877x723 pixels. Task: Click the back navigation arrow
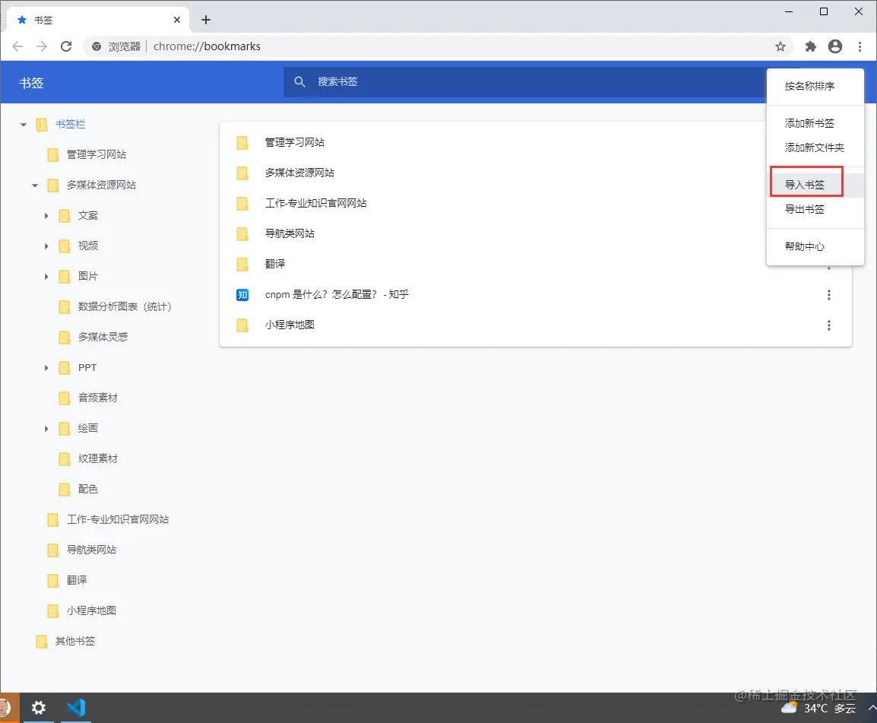tap(17, 46)
